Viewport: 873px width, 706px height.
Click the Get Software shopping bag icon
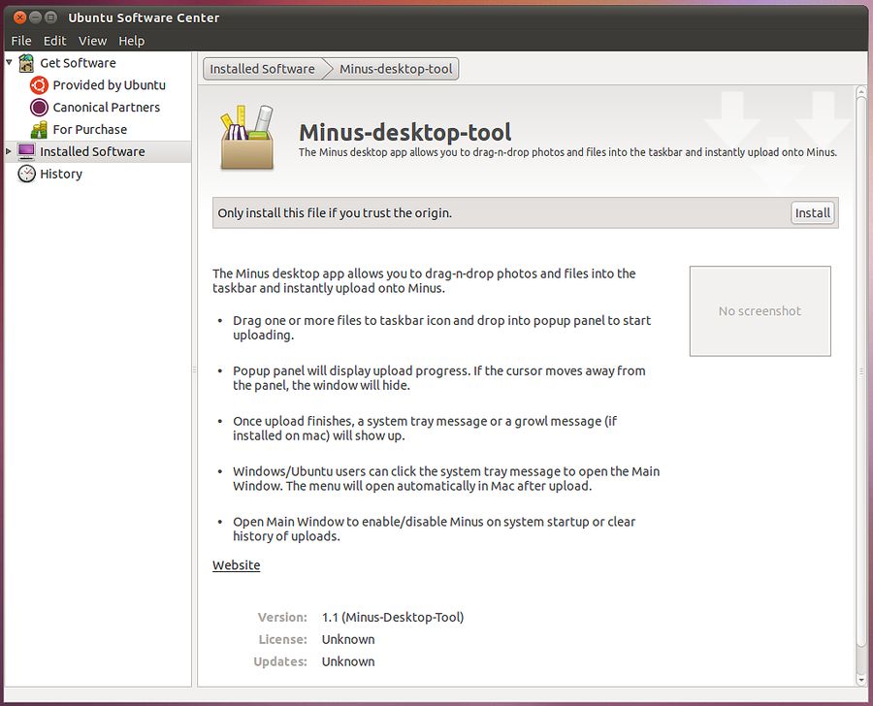pyautogui.click(x=26, y=63)
